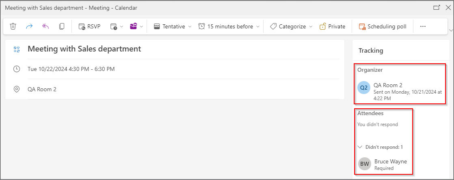Click the propose new time calendar icon
The width and height of the screenshot is (454, 180).
click(x=114, y=27)
